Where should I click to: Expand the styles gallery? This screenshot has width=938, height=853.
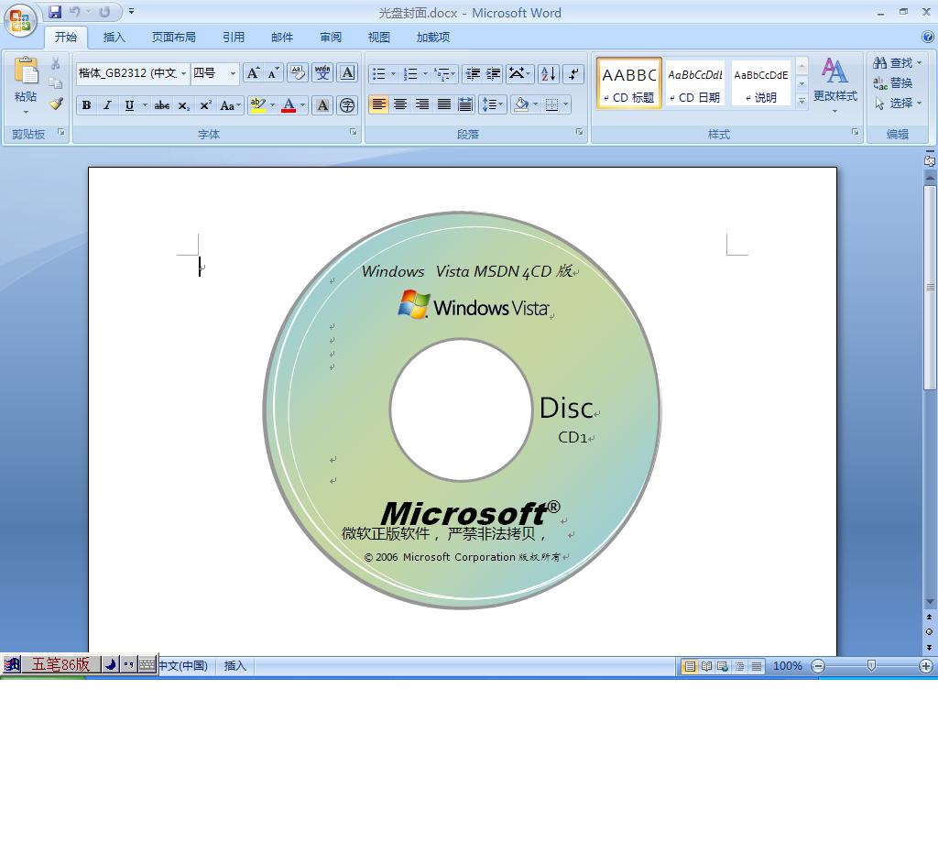pos(802,101)
